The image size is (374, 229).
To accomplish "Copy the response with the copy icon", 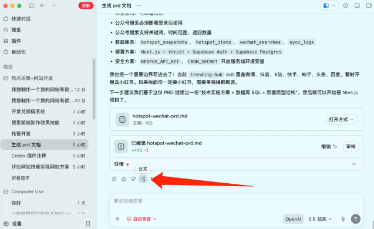I will 114,179.
